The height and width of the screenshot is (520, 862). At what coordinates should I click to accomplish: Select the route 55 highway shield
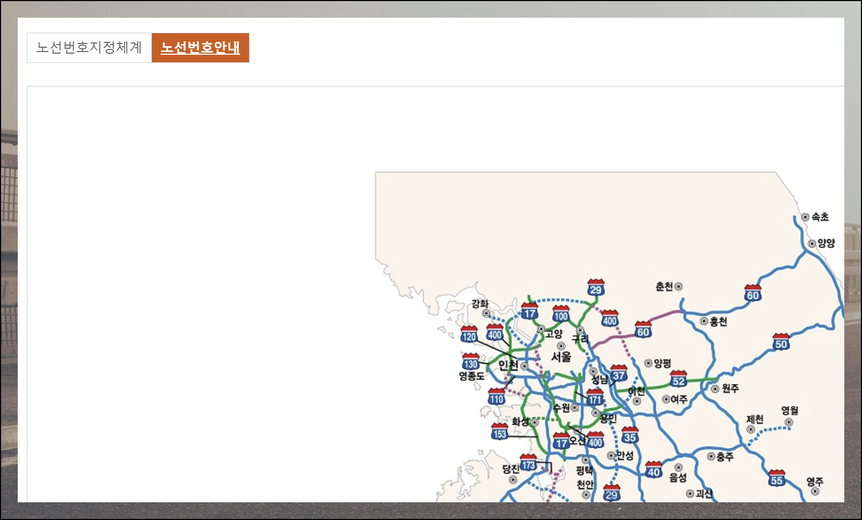777,479
